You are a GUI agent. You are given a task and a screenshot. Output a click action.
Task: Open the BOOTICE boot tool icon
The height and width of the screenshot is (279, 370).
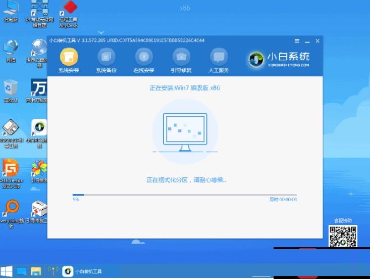[11, 134]
